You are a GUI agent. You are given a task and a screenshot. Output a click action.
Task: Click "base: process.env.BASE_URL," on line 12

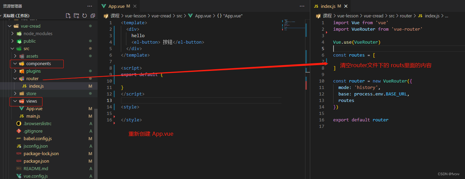coord(374,94)
